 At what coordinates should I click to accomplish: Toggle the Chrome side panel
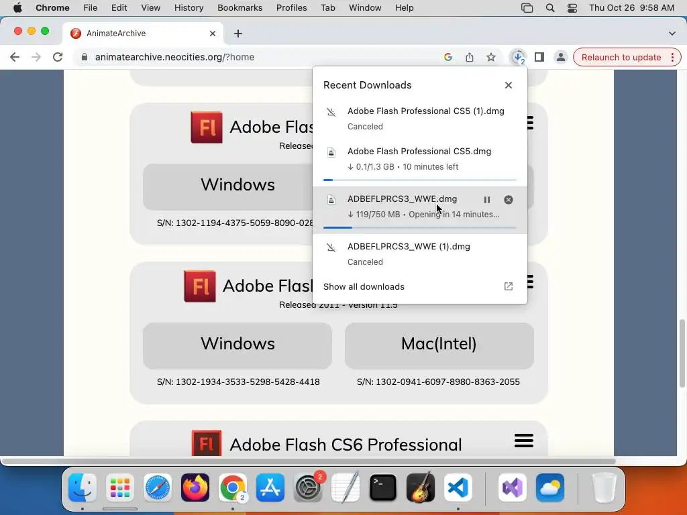(x=539, y=57)
